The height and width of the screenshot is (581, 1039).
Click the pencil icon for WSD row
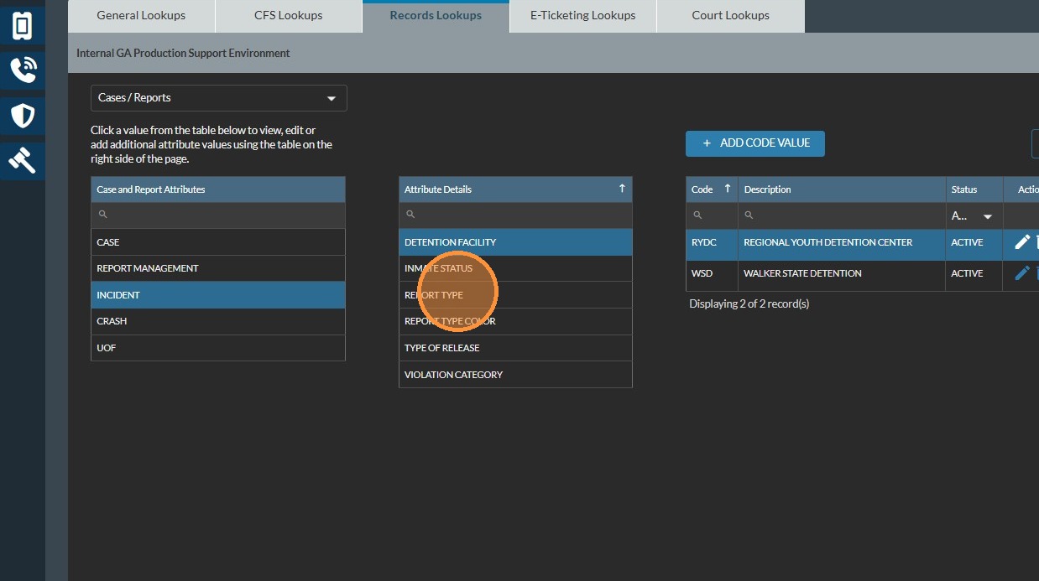tap(1021, 273)
